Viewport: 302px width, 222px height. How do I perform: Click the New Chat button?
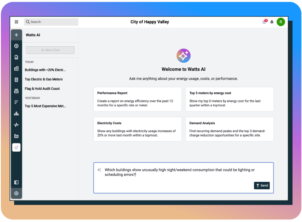(x=50, y=50)
